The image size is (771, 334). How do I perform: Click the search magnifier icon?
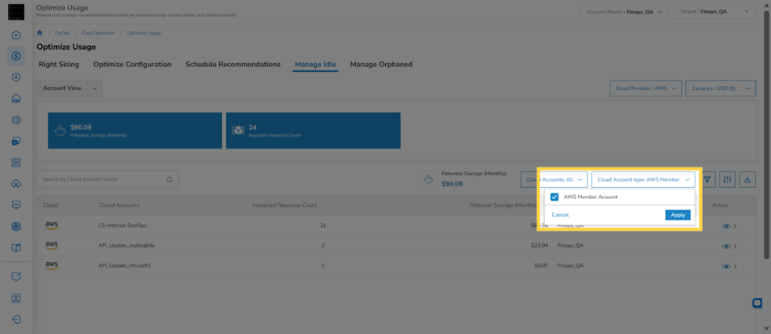[170, 180]
